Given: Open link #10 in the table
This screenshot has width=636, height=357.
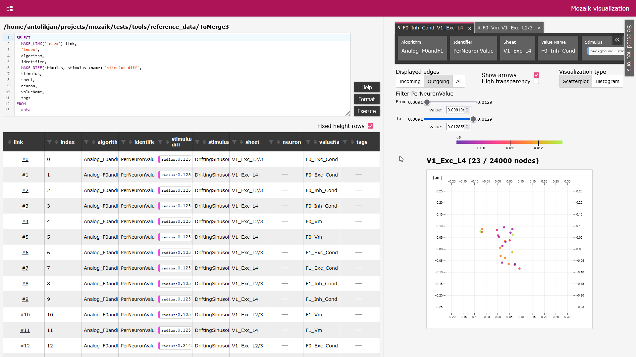Looking at the screenshot, I should pyautogui.click(x=25, y=315).
